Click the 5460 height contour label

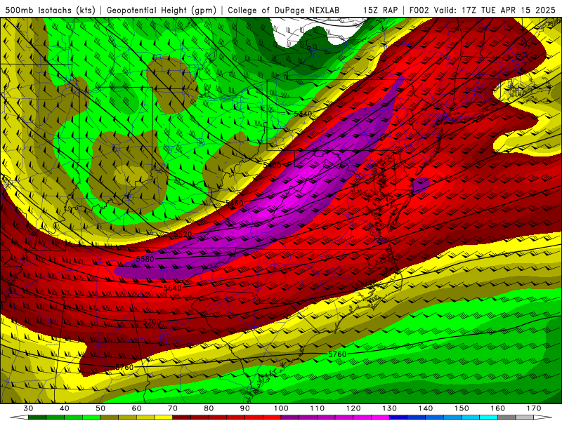pyautogui.click(x=235, y=203)
